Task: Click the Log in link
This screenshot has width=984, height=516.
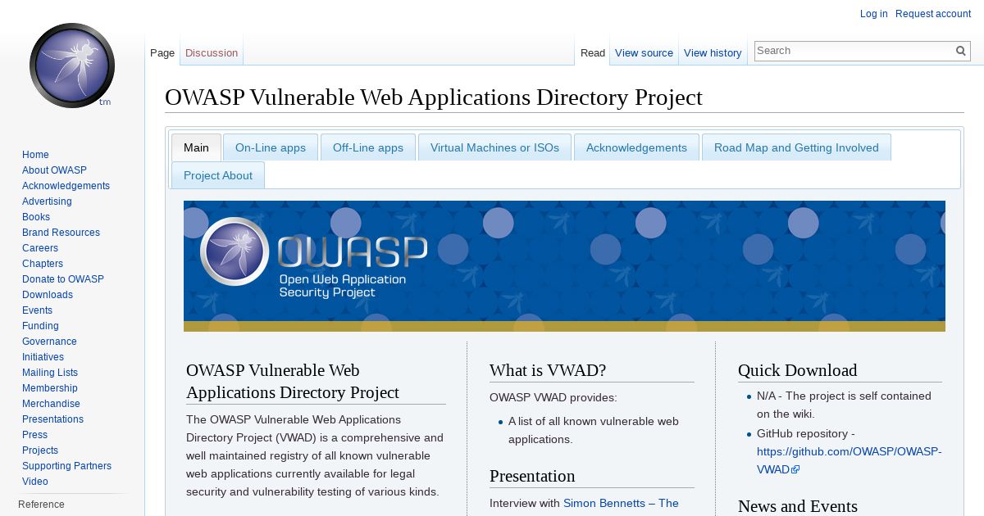Action: click(873, 14)
